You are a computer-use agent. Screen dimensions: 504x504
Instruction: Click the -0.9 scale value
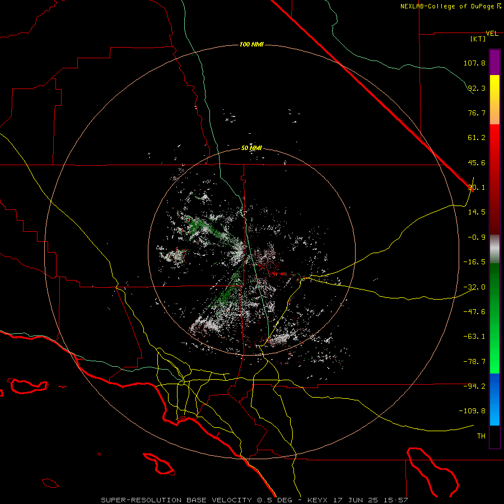tap(477, 237)
